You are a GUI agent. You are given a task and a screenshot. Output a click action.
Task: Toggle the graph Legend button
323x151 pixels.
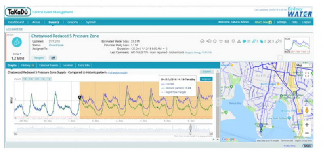206,79
